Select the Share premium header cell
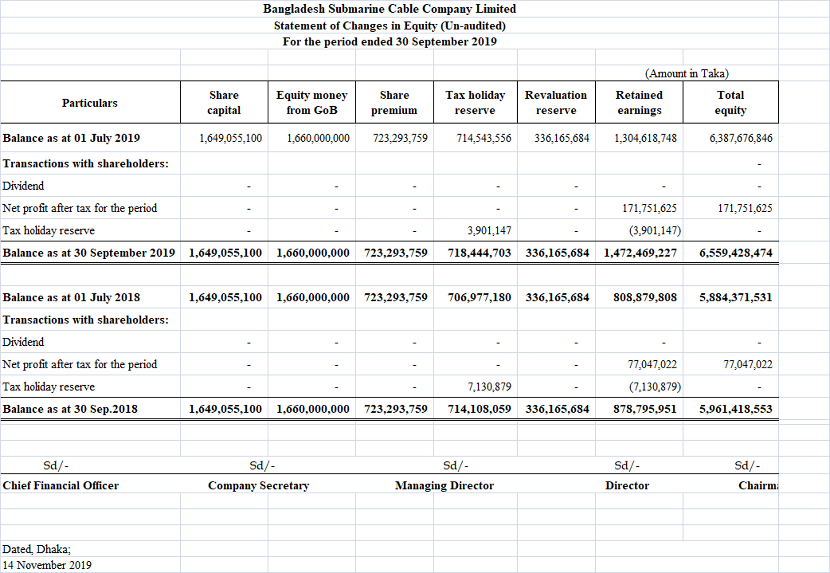The image size is (830, 573). pos(394,103)
